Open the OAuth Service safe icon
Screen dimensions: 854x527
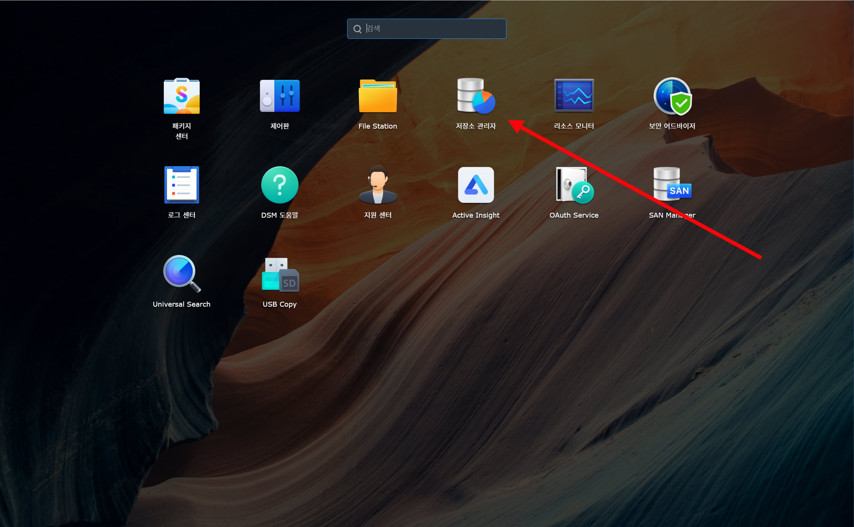574,185
